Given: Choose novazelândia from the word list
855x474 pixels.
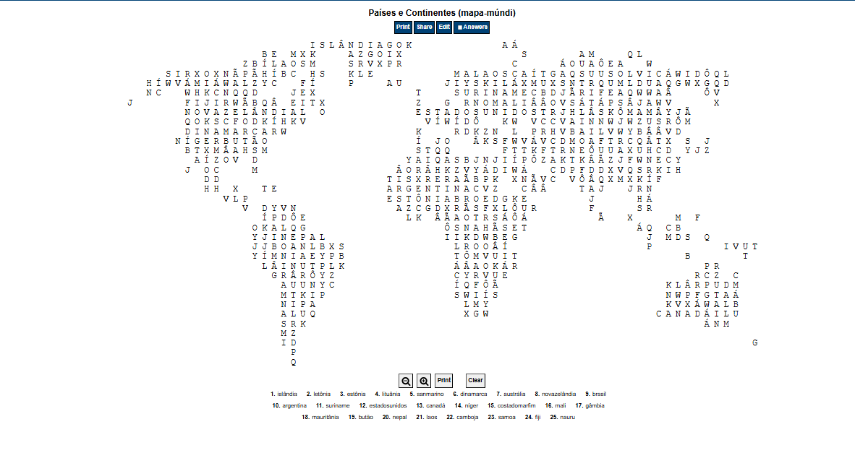Looking at the screenshot, I should coord(558,394).
